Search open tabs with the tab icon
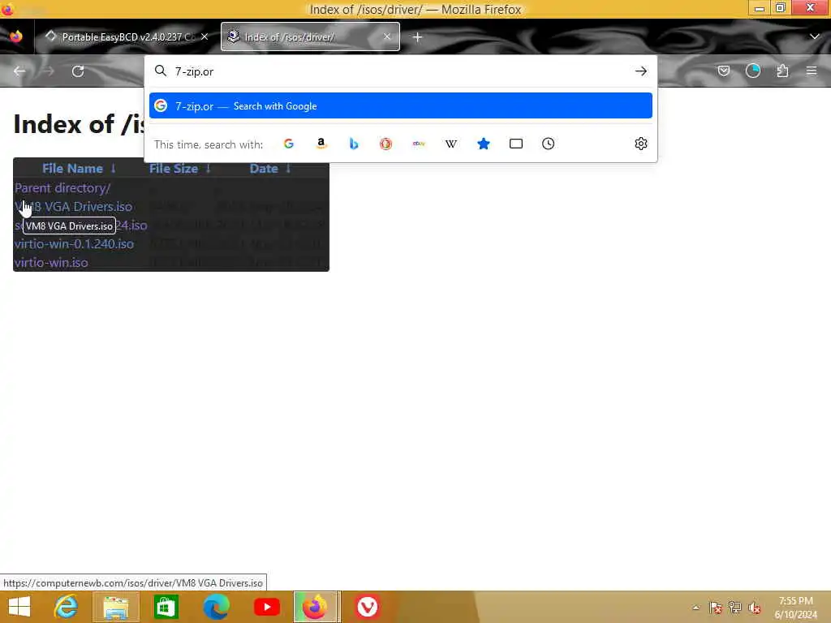This screenshot has height=623, width=831. pos(515,144)
